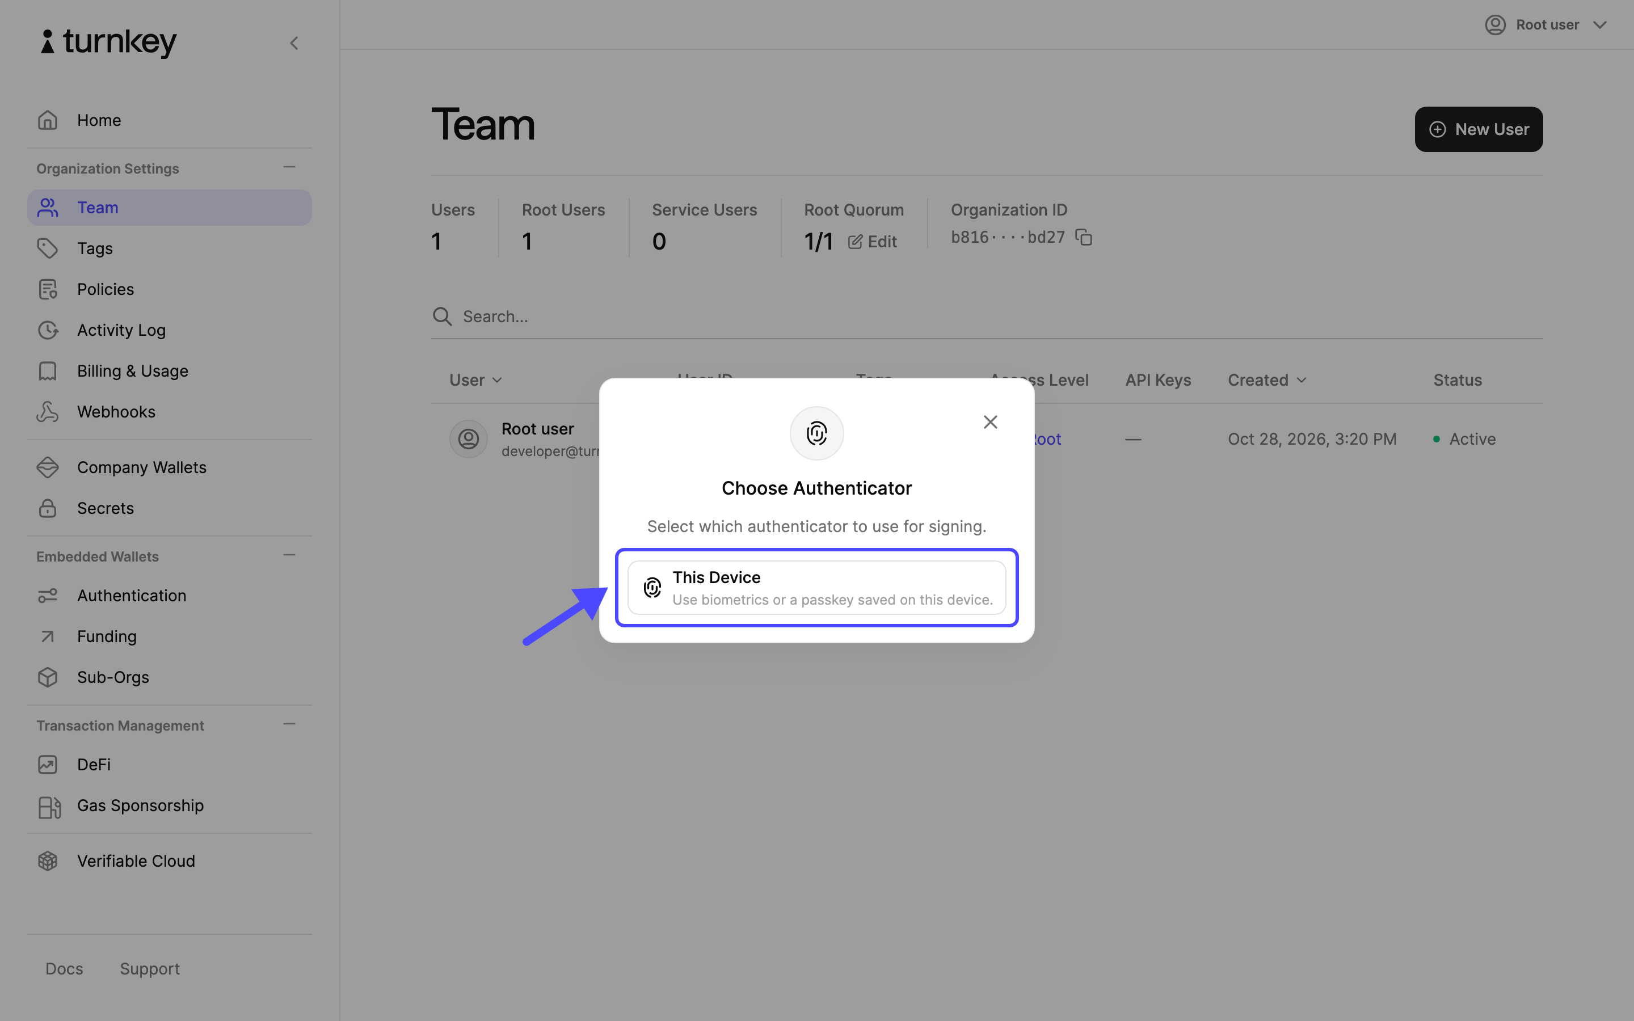Click the Secrets lock icon
The width and height of the screenshot is (1634, 1021).
(x=47, y=508)
